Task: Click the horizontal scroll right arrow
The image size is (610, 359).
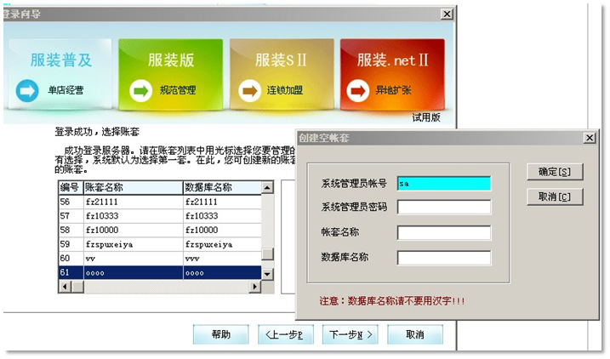Action: (255, 287)
